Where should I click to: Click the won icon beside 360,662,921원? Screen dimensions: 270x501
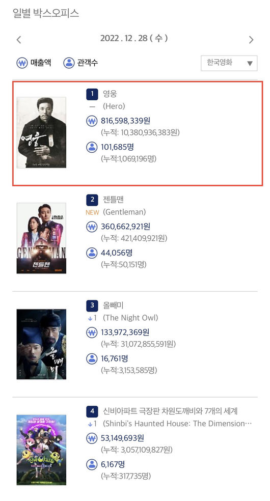(x=92, y=227)
